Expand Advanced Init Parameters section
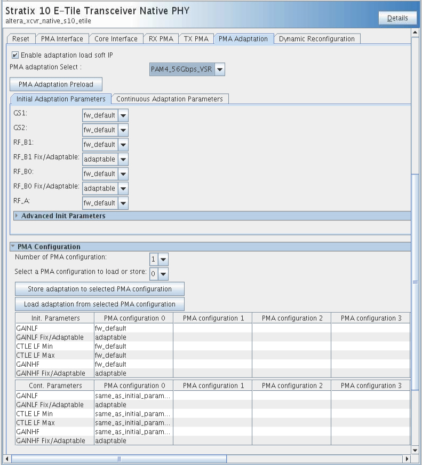The width and height of the screenshot is (422, 465). pos(17,216)
